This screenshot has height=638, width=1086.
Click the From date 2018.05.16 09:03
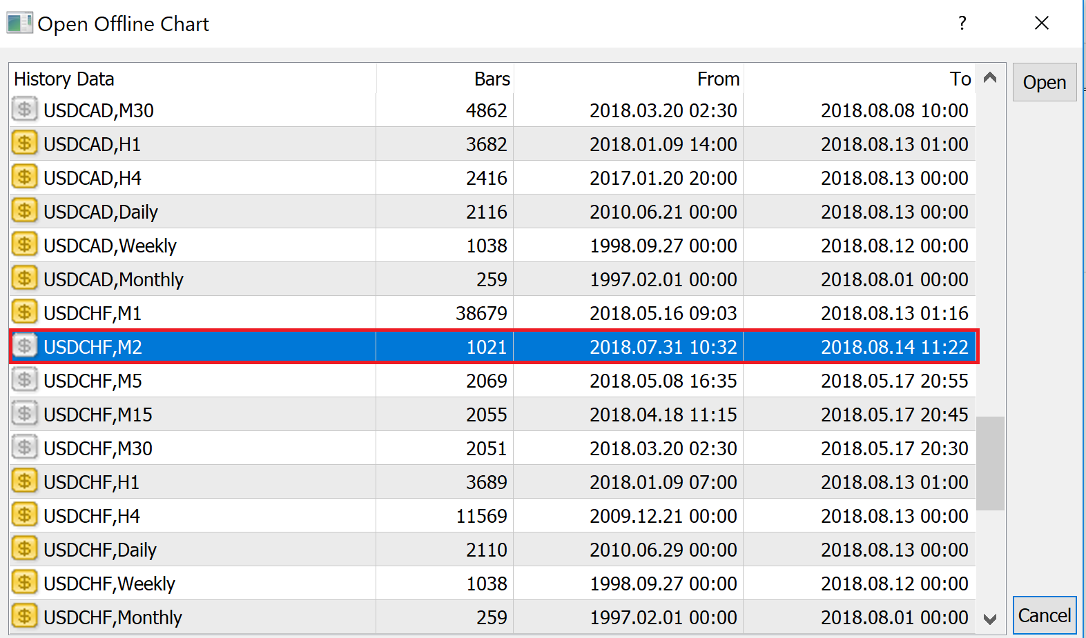click(663, 313)
